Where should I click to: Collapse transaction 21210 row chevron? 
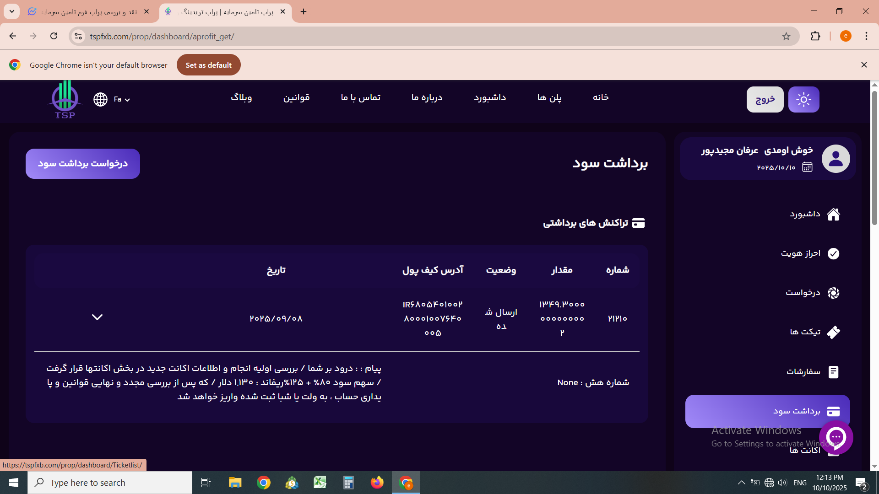97,317
